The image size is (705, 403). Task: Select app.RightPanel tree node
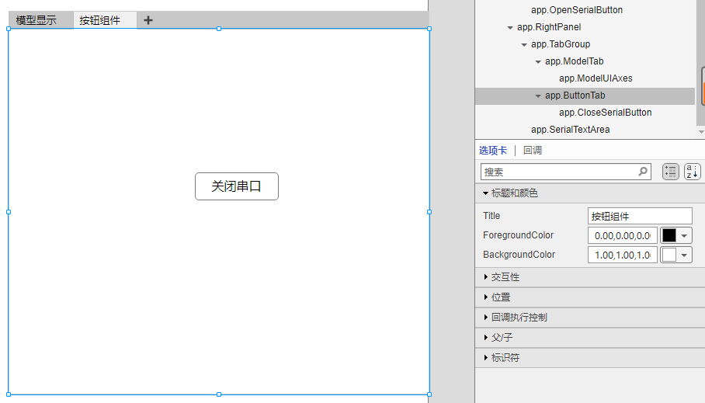[x=548, y=27]
